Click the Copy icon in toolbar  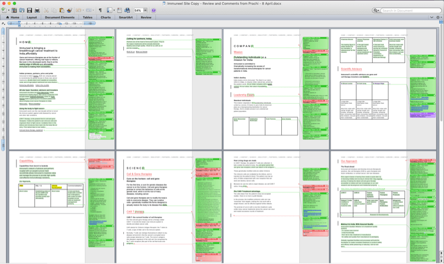54,10
